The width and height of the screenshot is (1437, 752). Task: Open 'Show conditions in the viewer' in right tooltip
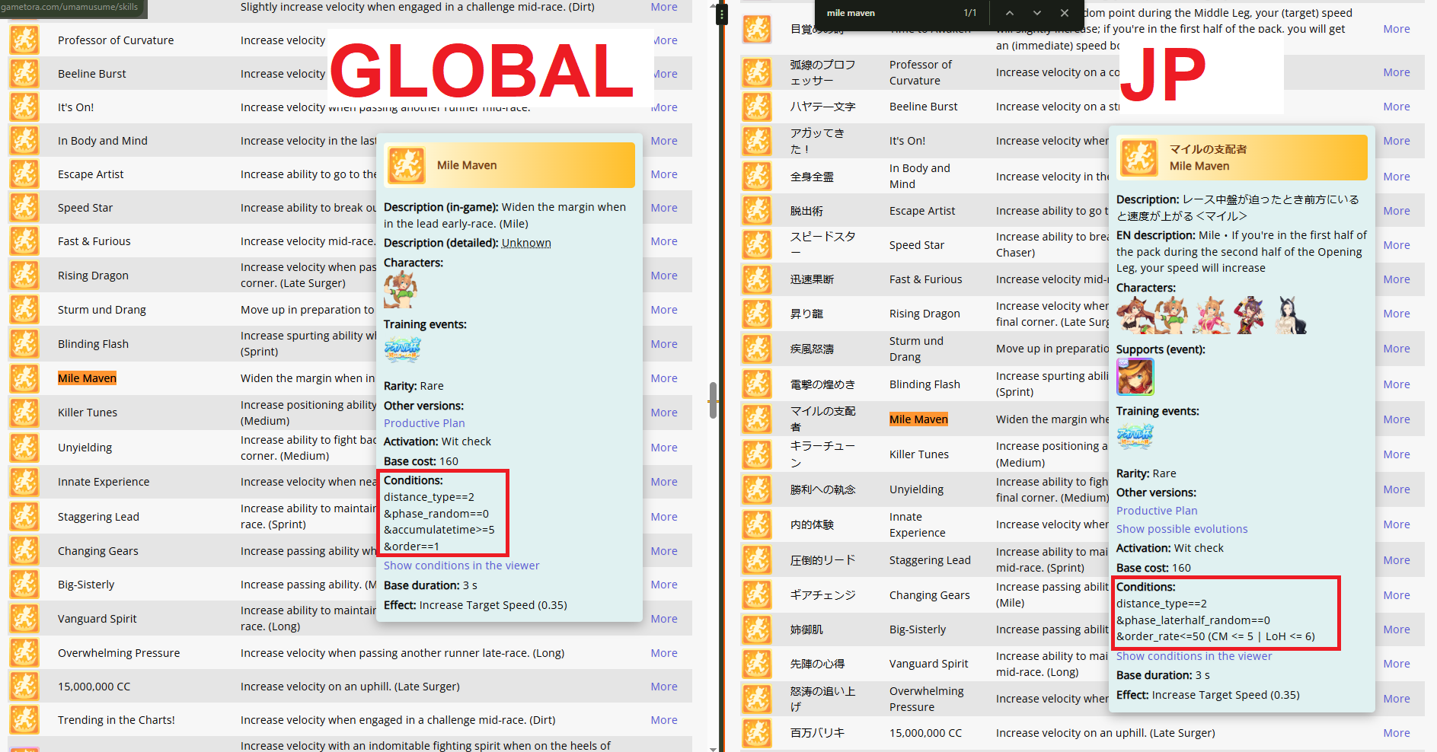[x=1194, y=656]
